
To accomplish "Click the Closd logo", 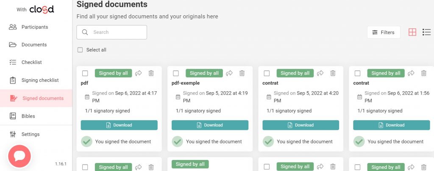I will pyautogui.click(x=41, y=9).
